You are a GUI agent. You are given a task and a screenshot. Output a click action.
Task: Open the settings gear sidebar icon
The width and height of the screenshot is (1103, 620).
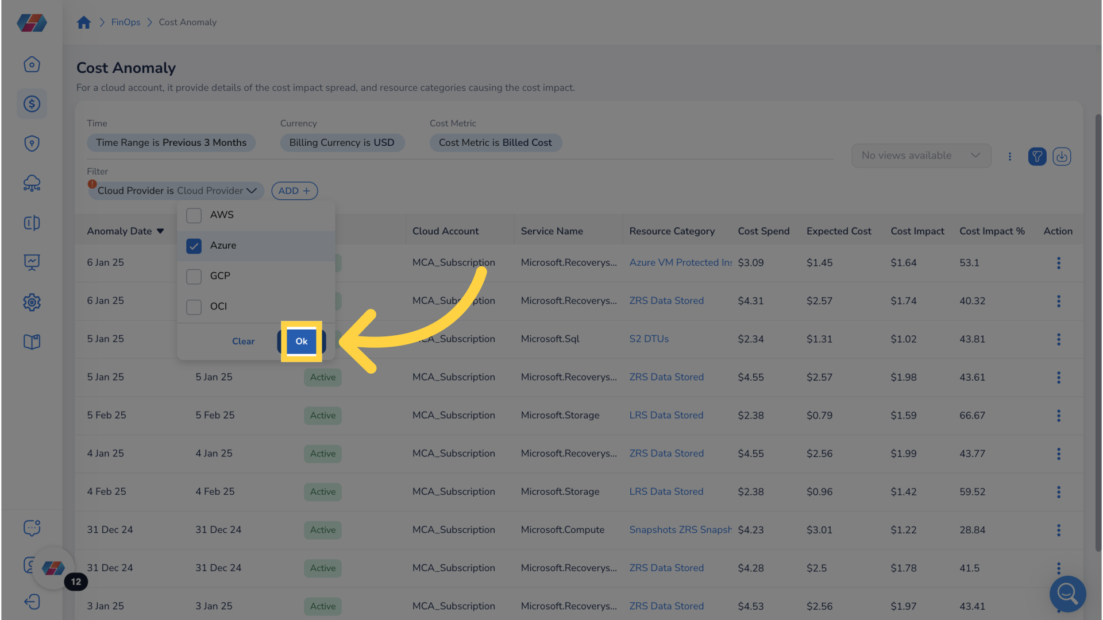pyautogui.click(x=32, y=302)
